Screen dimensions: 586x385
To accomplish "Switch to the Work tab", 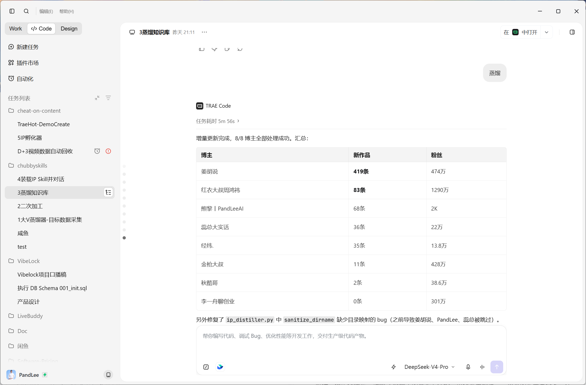I will pyautogui.click(x=16, y=29).
